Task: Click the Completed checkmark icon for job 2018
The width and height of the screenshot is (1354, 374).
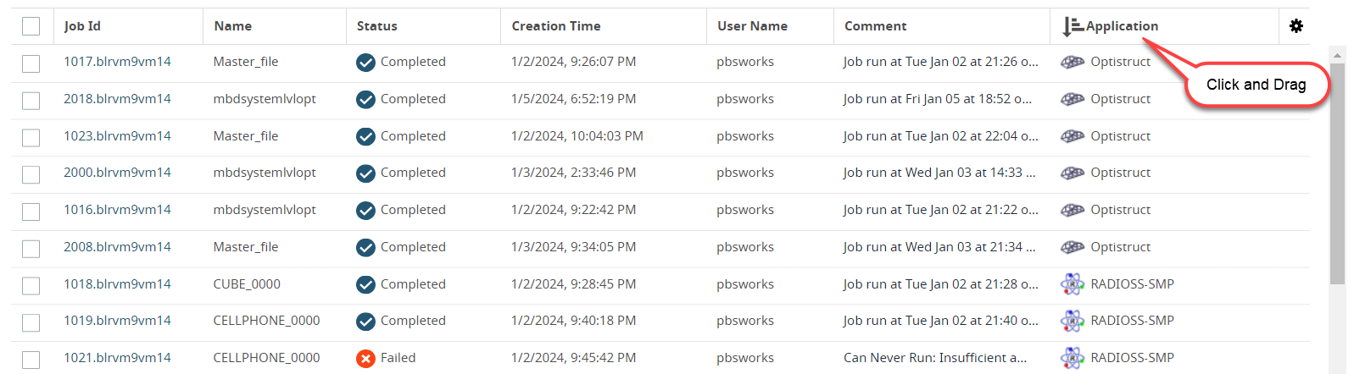Action: [x=365, y=100]
